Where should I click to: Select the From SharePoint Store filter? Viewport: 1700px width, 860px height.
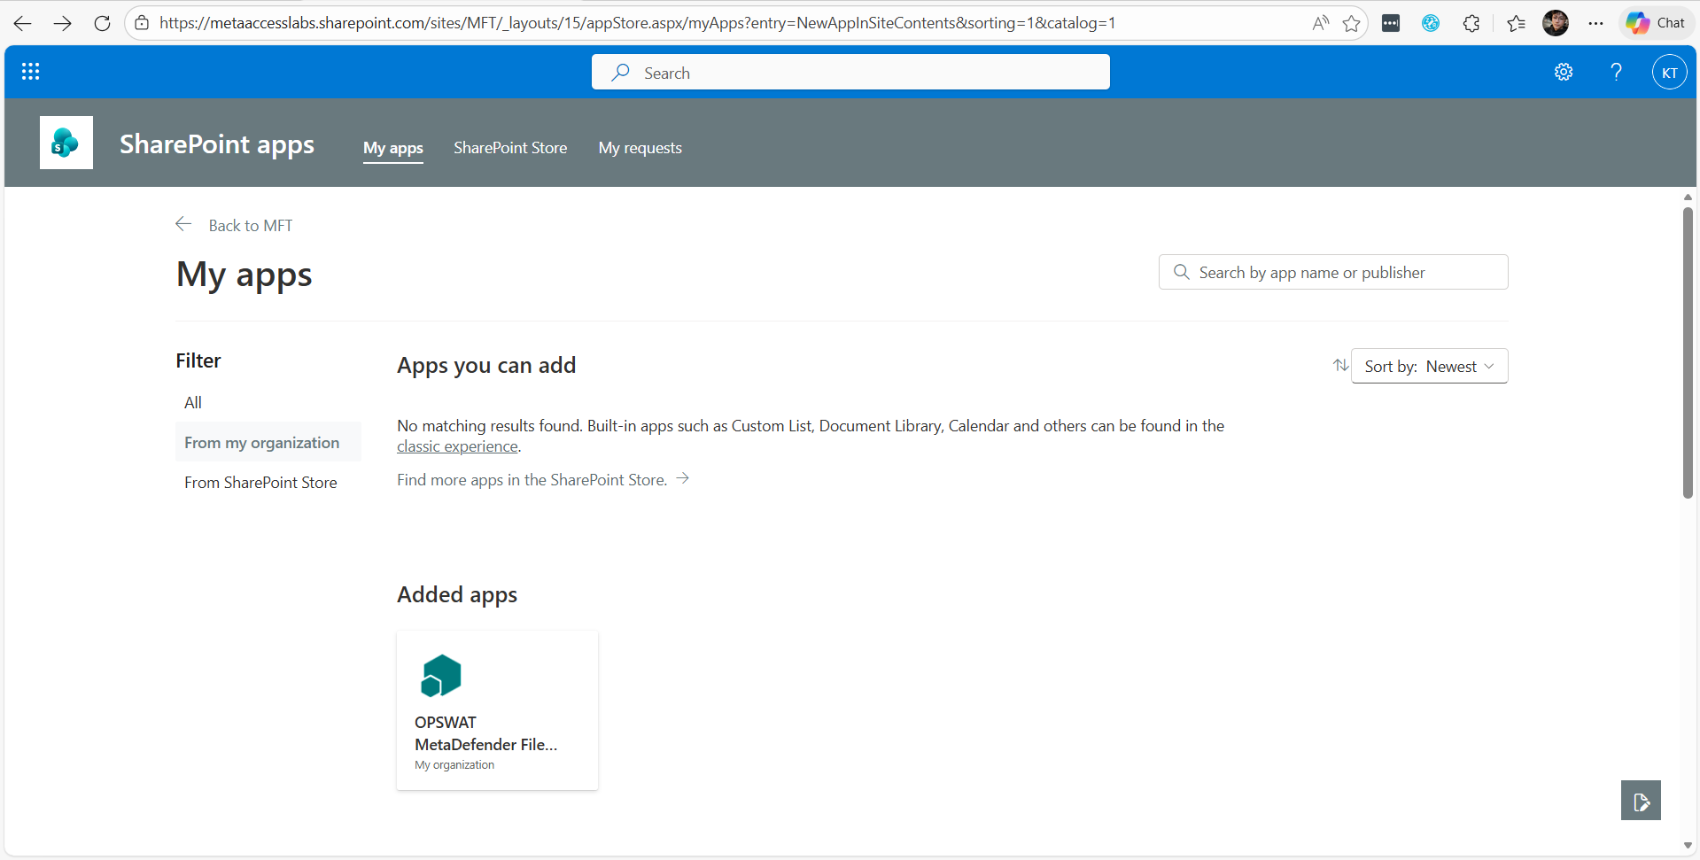pos(260,482)
